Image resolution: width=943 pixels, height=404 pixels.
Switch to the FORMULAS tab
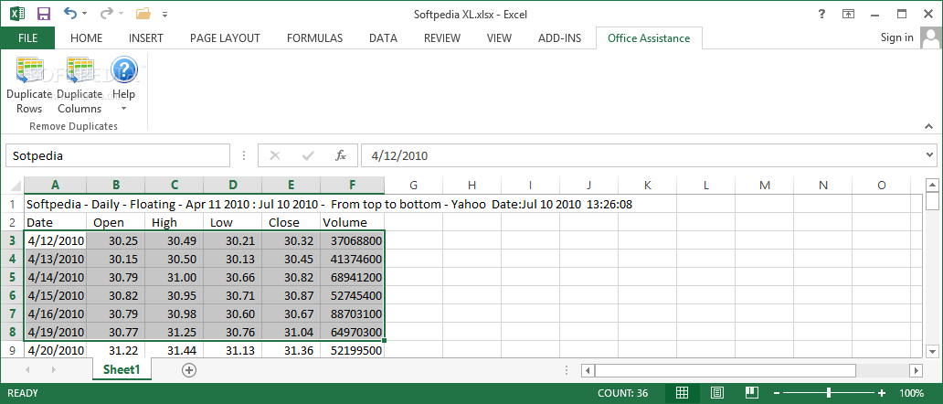point(314,37)
